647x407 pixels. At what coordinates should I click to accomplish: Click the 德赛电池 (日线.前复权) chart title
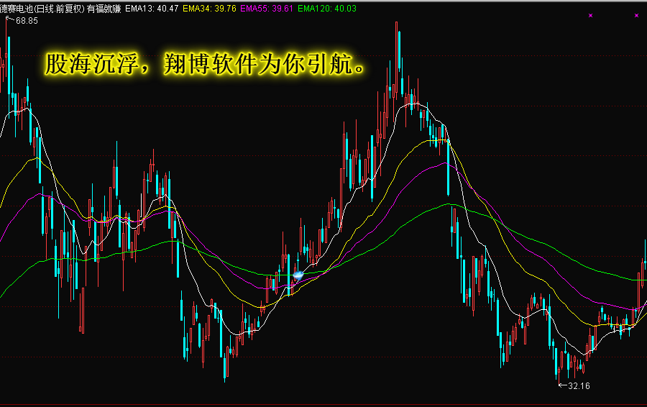[x=42, y=9]
